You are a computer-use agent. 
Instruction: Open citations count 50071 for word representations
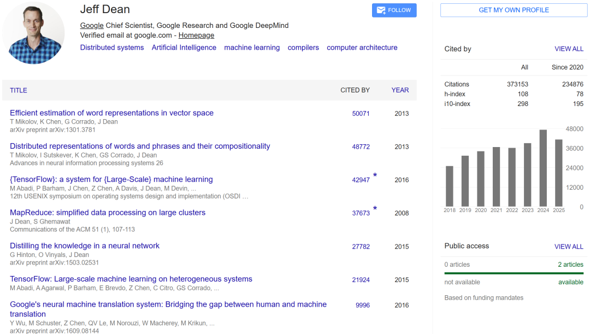point(361,114)
